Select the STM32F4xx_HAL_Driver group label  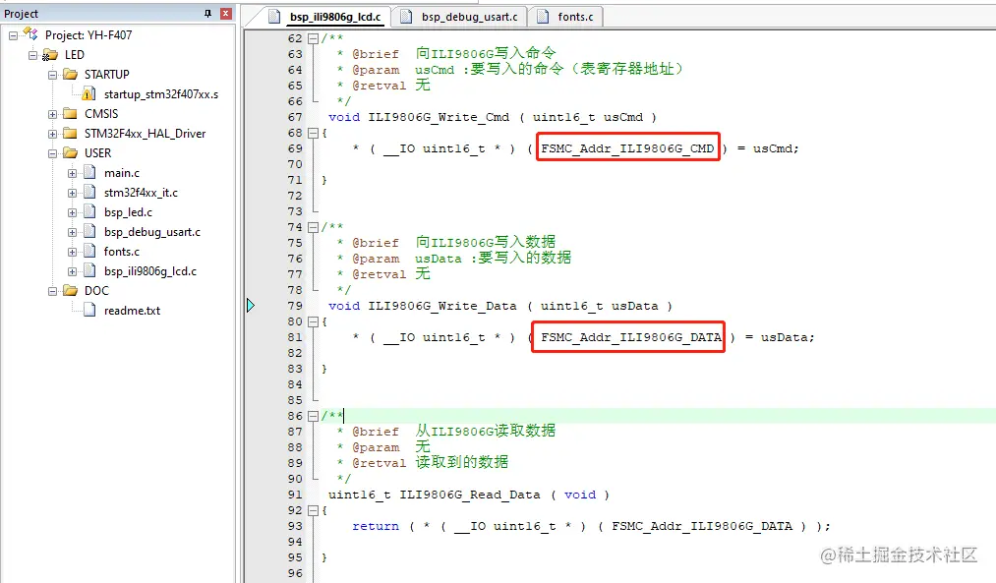145,134
